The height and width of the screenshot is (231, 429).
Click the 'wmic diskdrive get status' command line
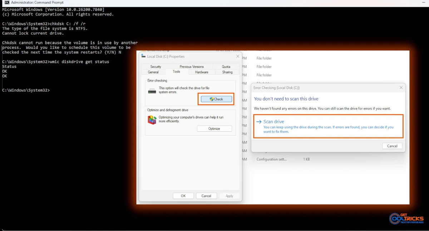(55, 62)
